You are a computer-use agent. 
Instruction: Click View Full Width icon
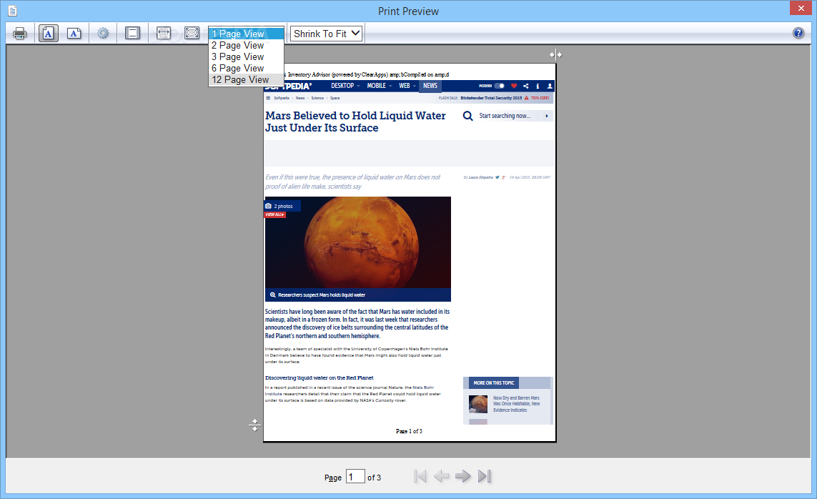(164, 34)
